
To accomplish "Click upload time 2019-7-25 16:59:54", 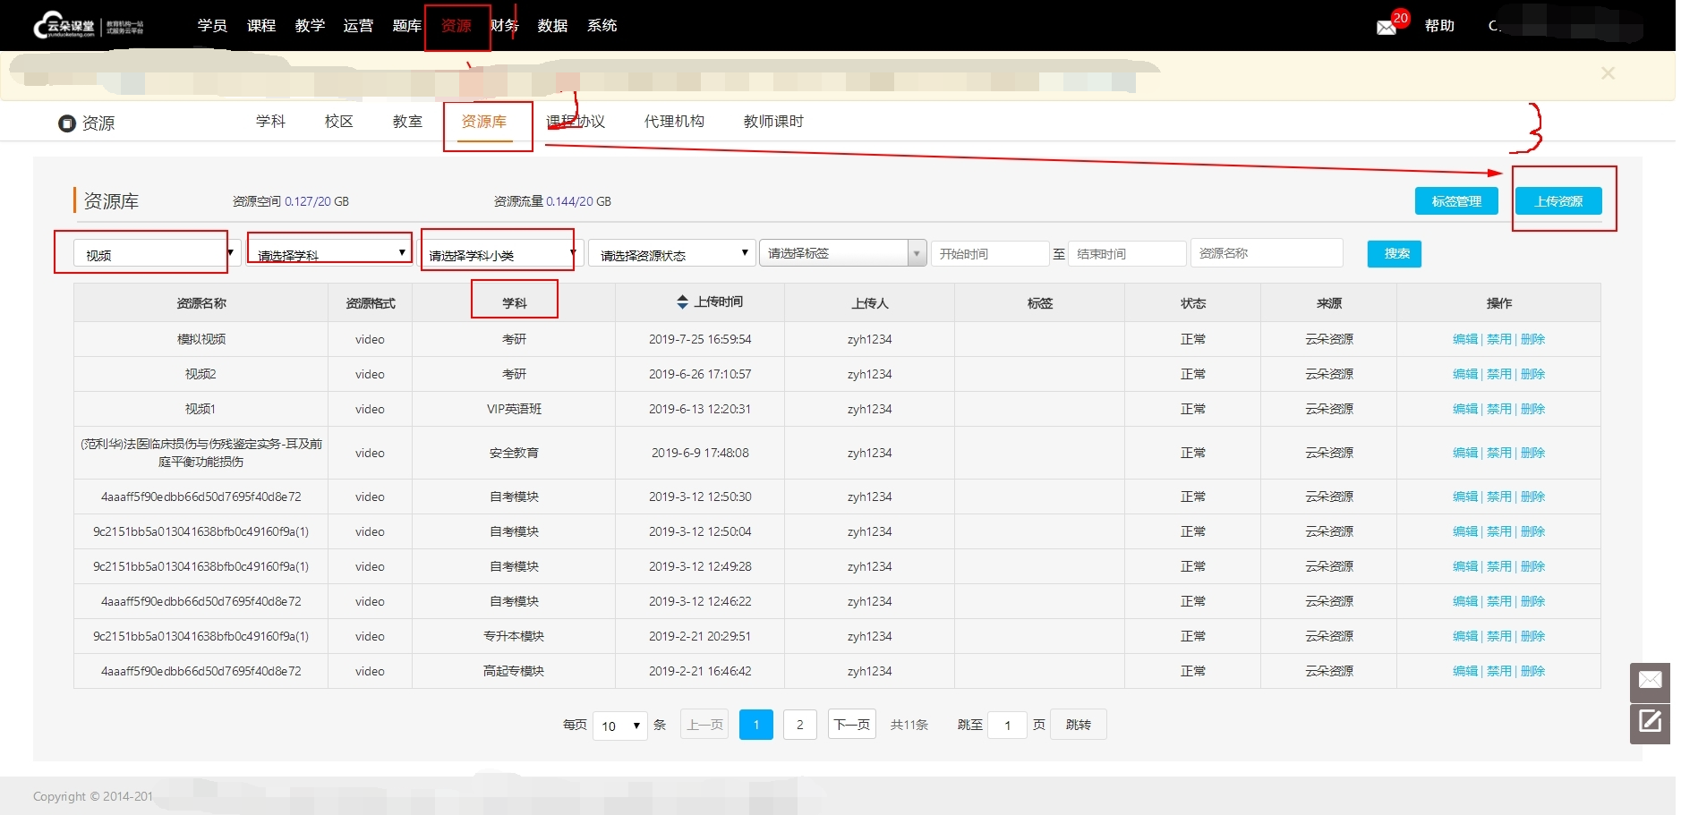I will (700, 339).
